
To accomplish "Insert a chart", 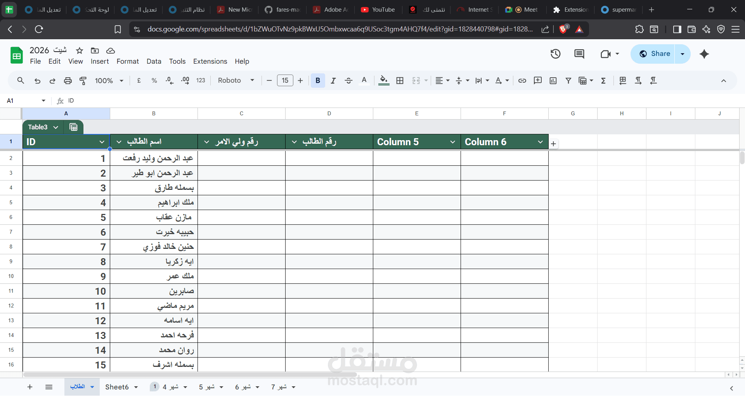I will [553, 80].
